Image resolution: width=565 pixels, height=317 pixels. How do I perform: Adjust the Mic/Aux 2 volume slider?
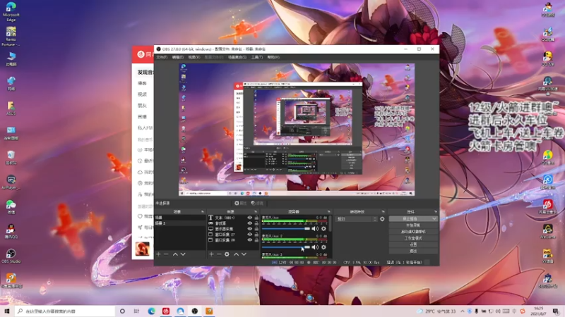point(286,247)
